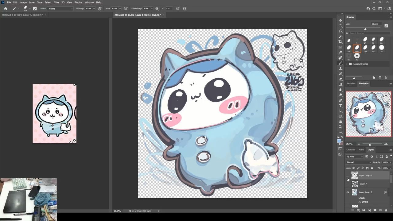Switch to the Channels tab
Viewport: 393px width, 221px height.
[x=351, y=150]
